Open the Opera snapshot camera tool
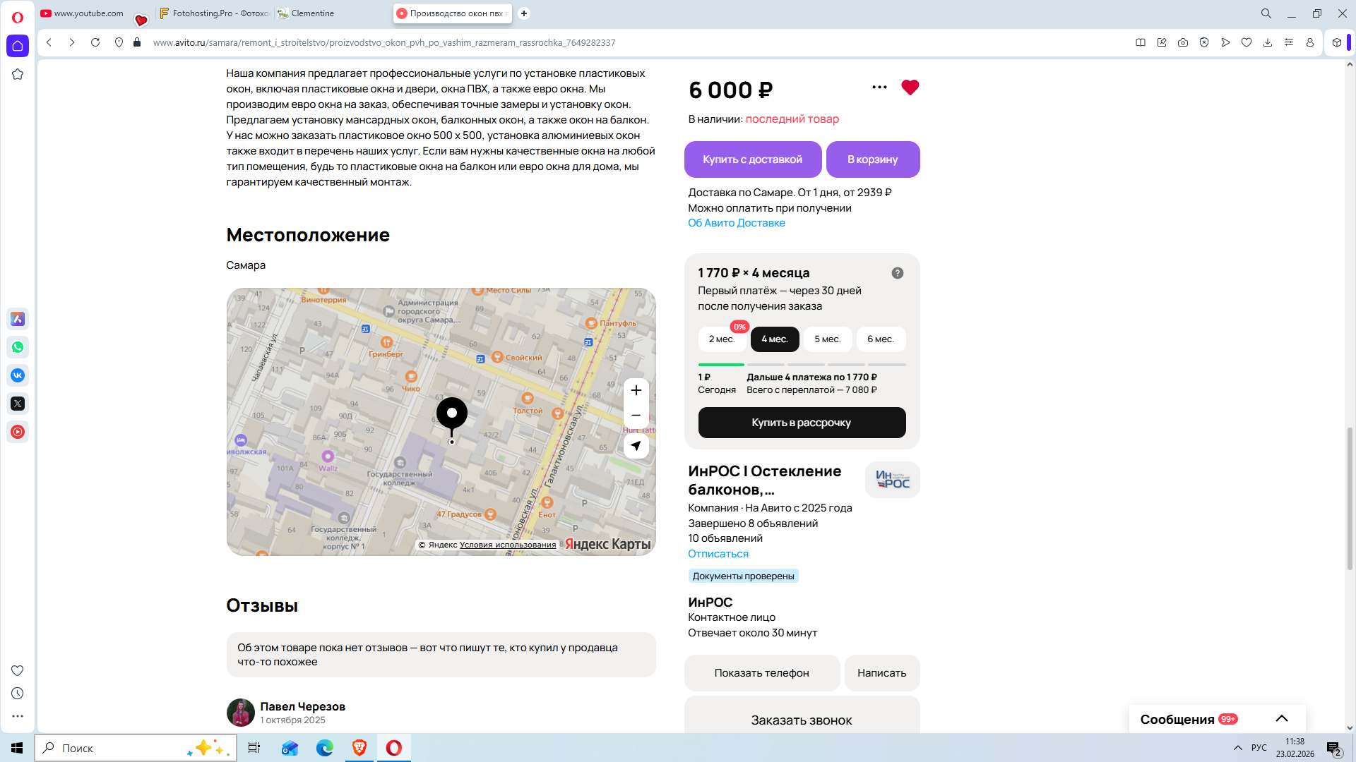Image resolution: width=1356 pixels, height=762 pixels. 1182,42
